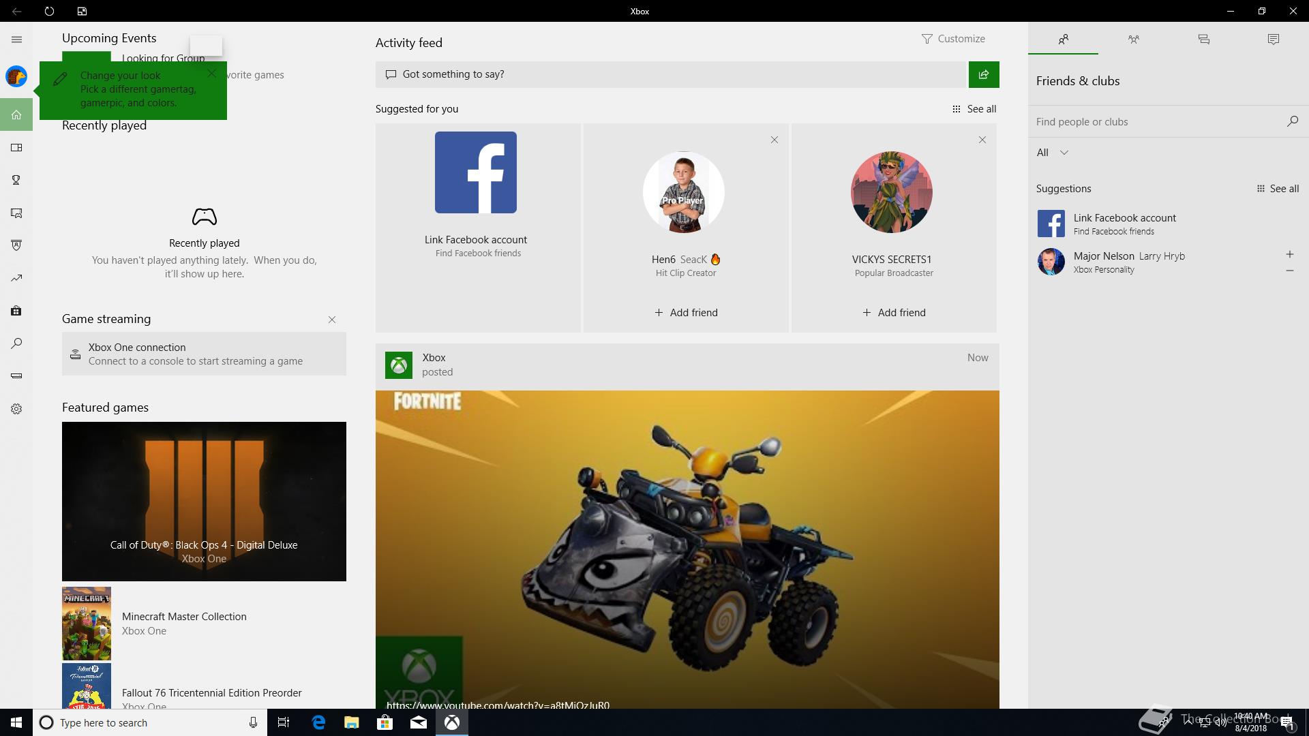Screen dimensions: 1309x736
Task: Expand the All filter dropdown
Action: (1052, 153)
